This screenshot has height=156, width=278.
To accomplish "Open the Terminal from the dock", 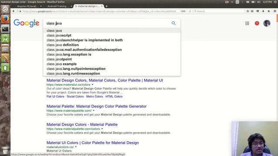I will [x=5, y=29].
